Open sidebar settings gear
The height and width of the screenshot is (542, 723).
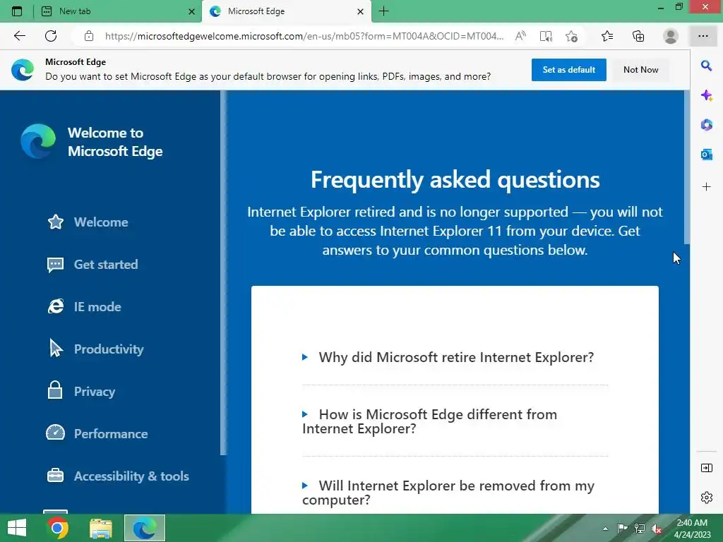point(706,498)
